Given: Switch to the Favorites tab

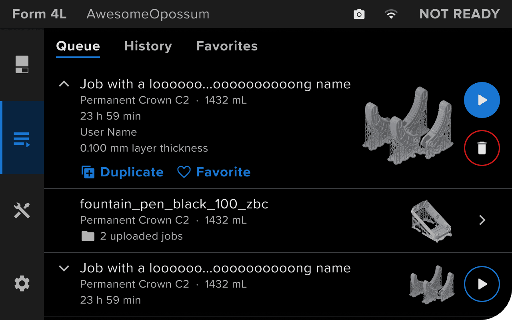Looking at the screenshot, I should (x=227, y=46).
